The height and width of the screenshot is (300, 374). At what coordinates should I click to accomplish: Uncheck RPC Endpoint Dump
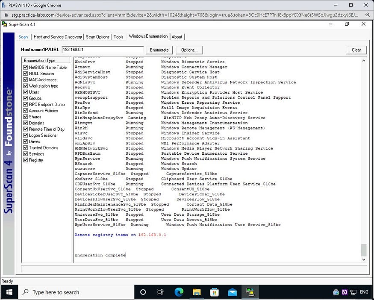[26, 104]
